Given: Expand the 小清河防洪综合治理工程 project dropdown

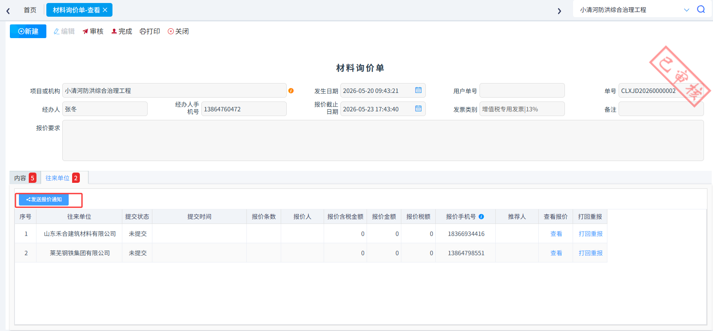Looking at the screenshot, I should [x=686, y=10].
